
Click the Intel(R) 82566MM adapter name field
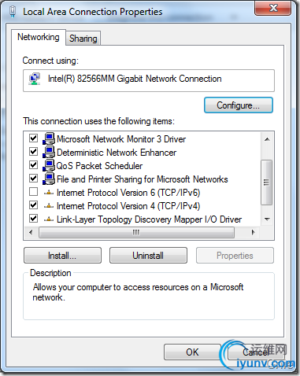149,80
